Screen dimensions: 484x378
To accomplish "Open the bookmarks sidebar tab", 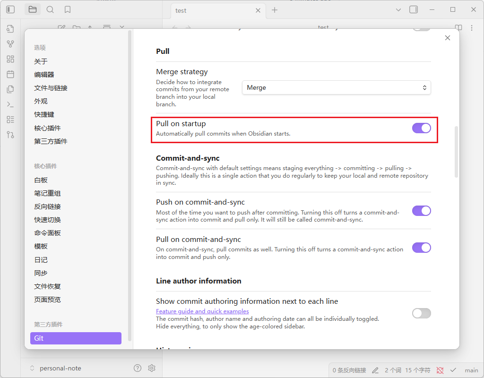I will 68,9.
